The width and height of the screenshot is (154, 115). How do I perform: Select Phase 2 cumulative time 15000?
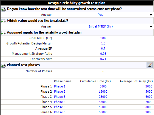pyautogui.click(x=103, y=91)
